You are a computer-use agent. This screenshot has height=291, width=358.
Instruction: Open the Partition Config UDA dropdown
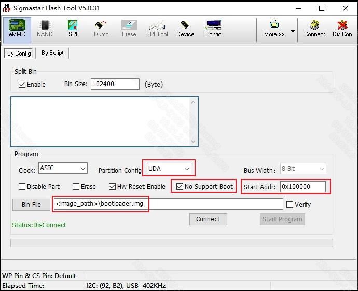(x=169, y=169)
